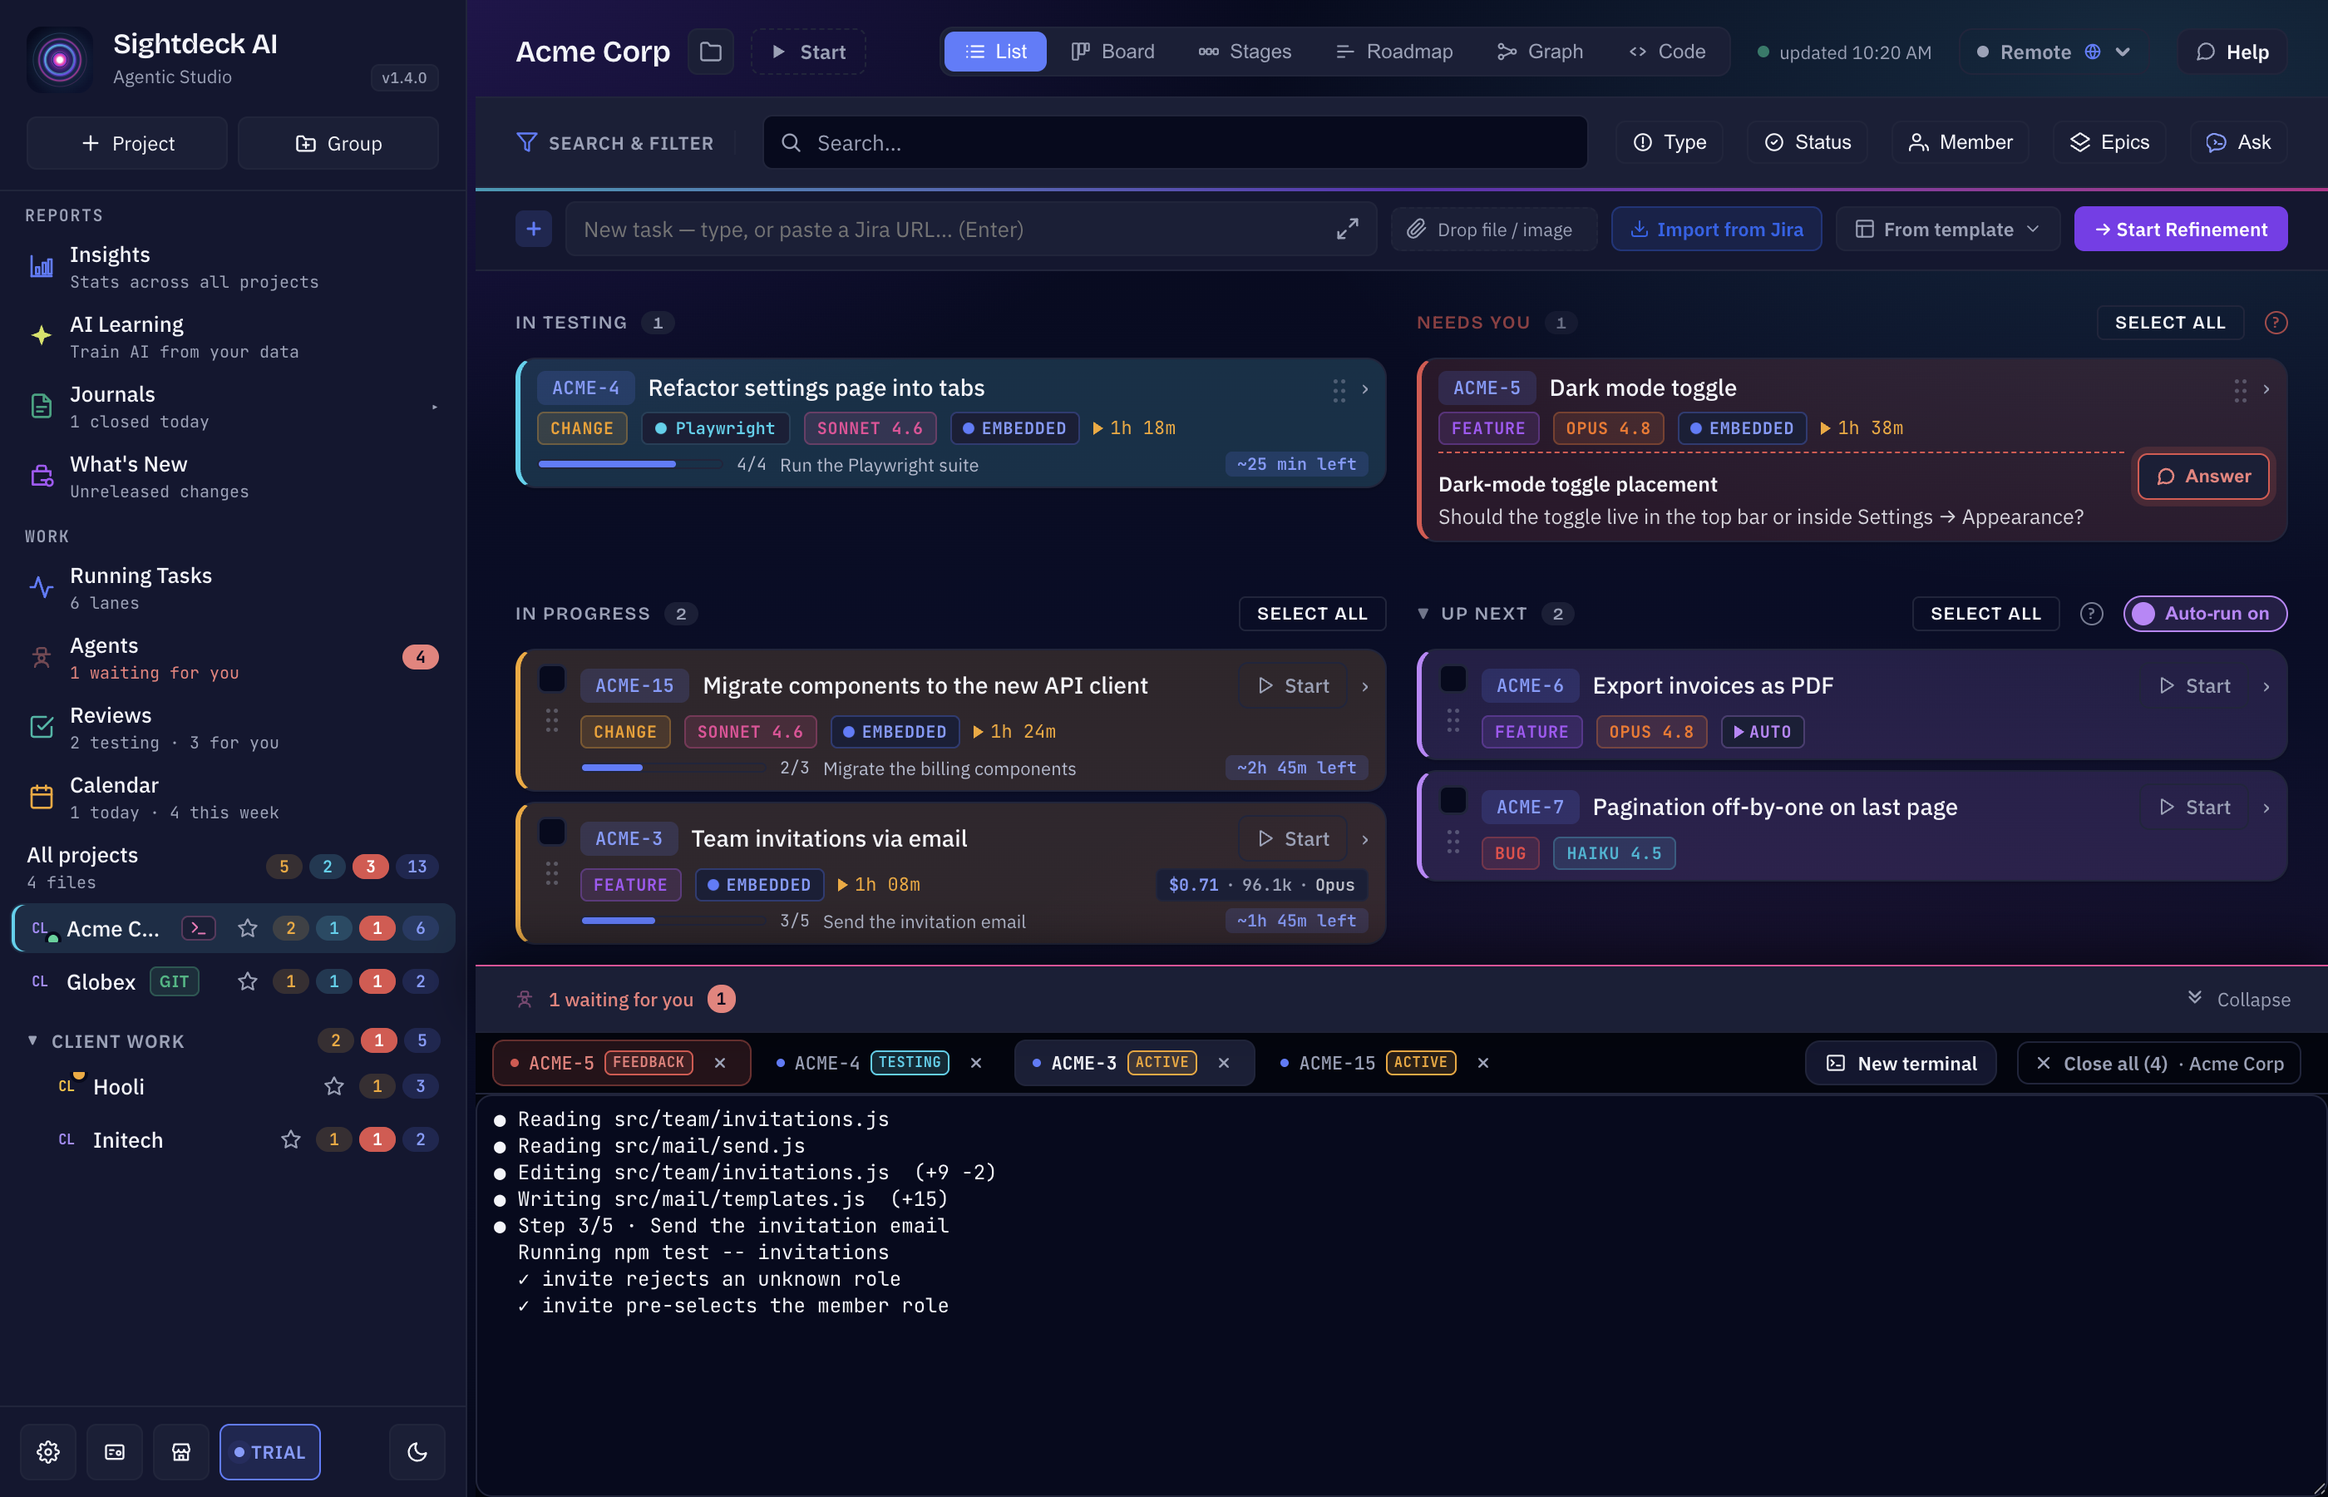Expand the new task input to fullscreen
2328x1497 pixels.
pos(1347,230)
